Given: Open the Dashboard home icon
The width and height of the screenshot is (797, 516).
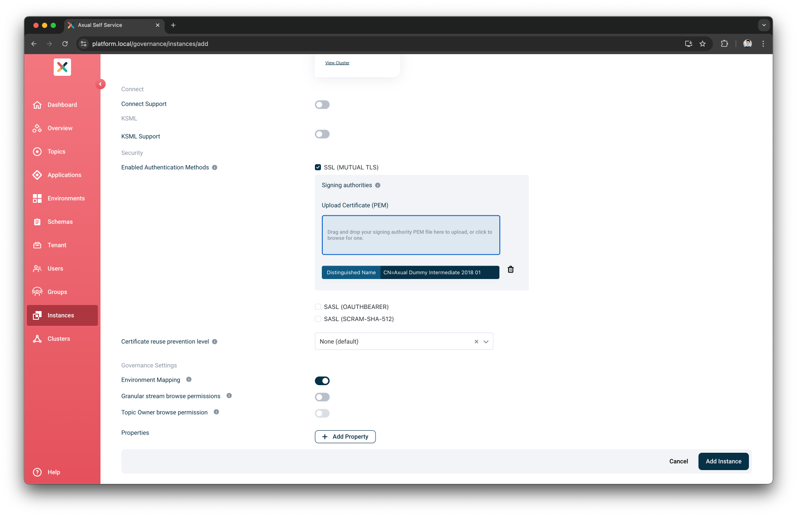Looking at the screenshot, I should [x=37, y=105].
